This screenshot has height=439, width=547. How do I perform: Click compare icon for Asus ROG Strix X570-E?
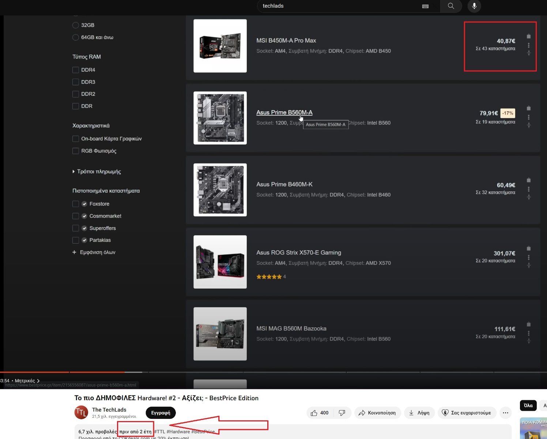(529, 266)
